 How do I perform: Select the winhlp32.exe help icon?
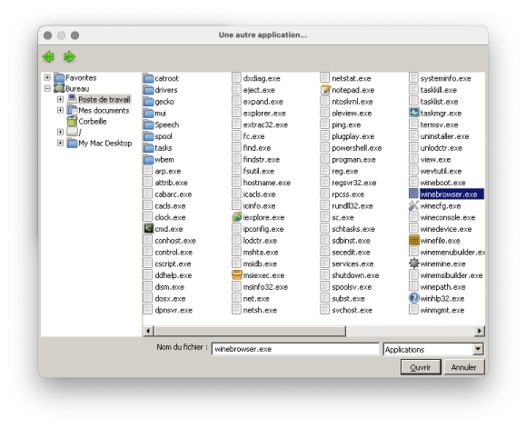point(414,298)
